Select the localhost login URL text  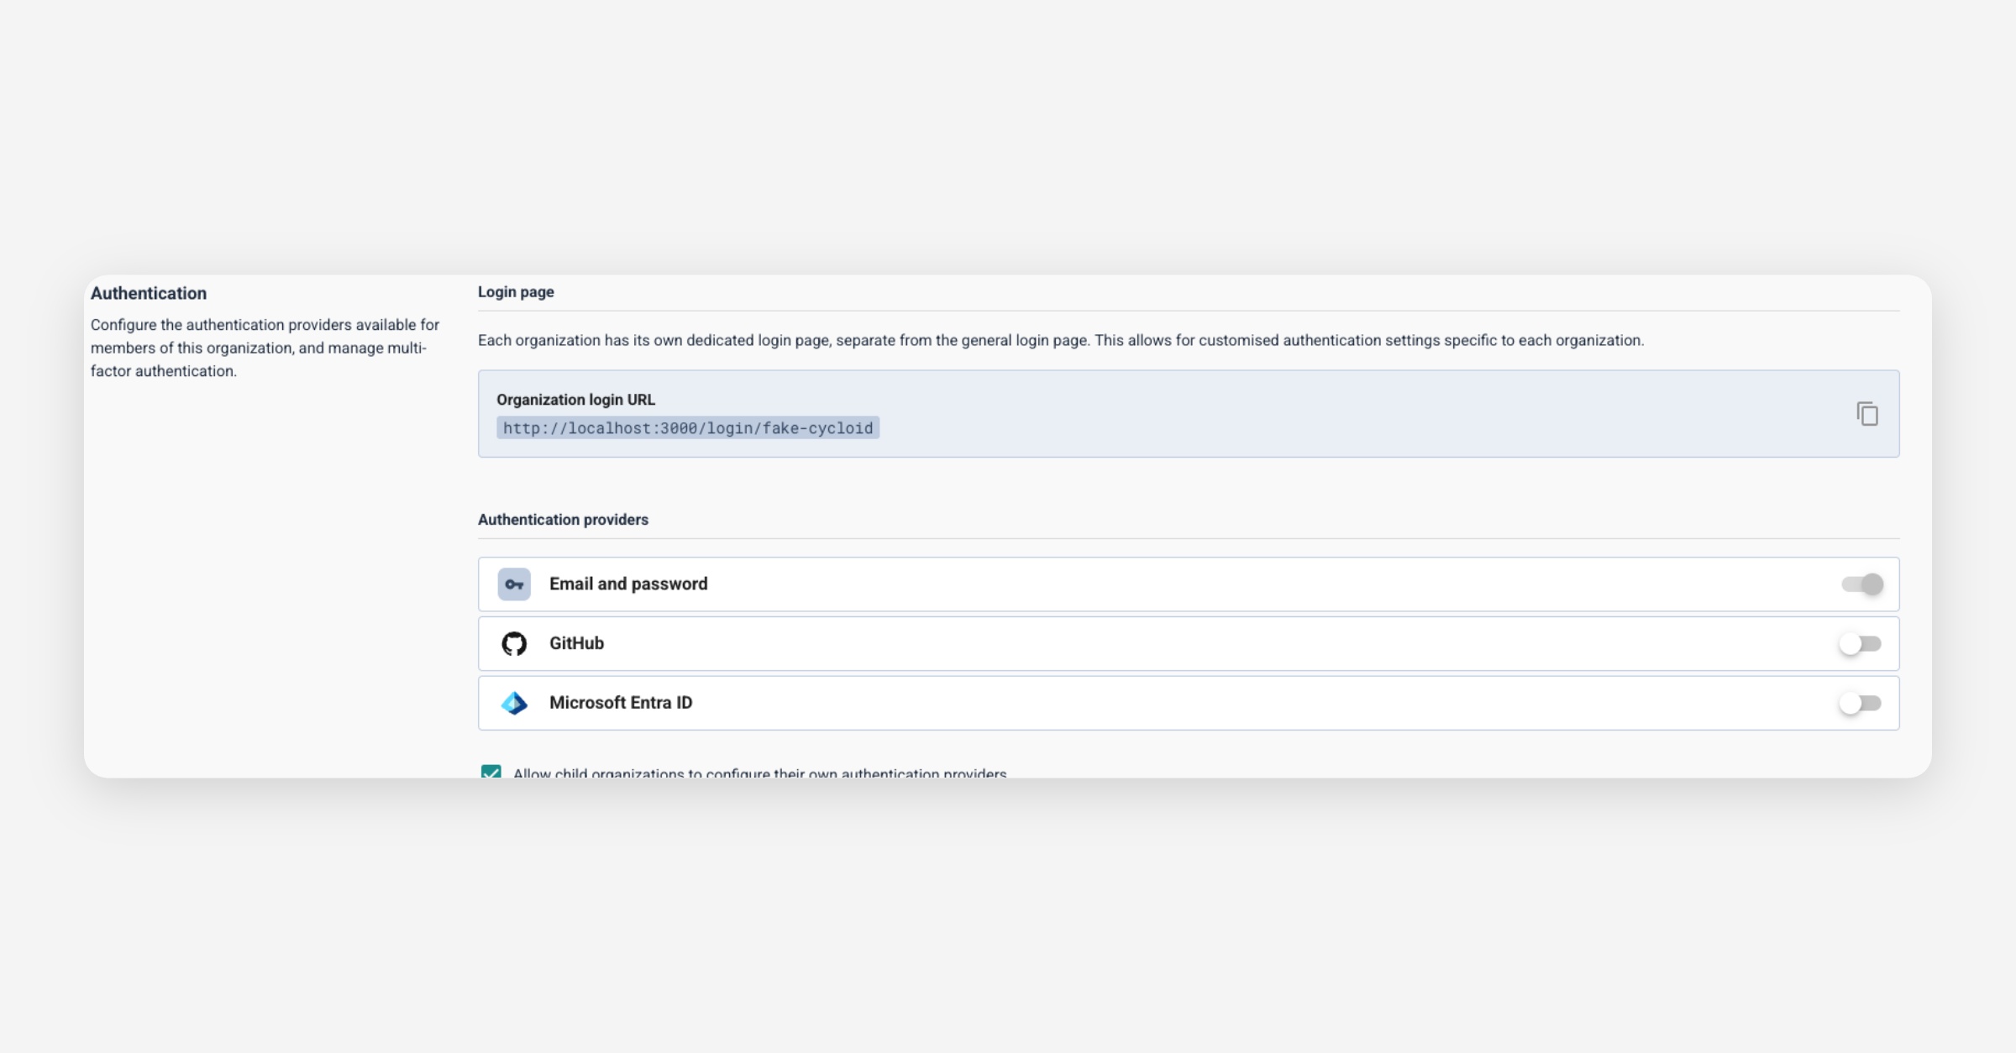click(687, 428)
